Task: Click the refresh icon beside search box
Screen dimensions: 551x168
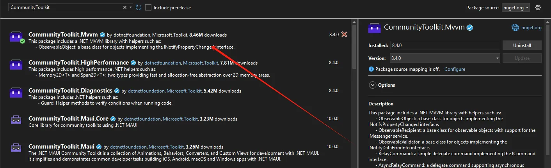Action: [x=139, y=7]
